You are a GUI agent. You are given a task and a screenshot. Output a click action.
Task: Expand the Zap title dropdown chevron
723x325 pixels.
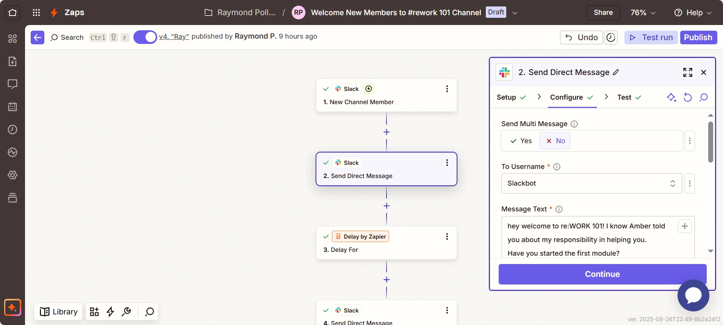click(x=515, y=12)
